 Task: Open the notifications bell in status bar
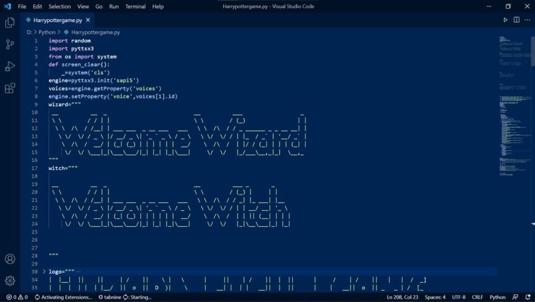click(528, 297)
